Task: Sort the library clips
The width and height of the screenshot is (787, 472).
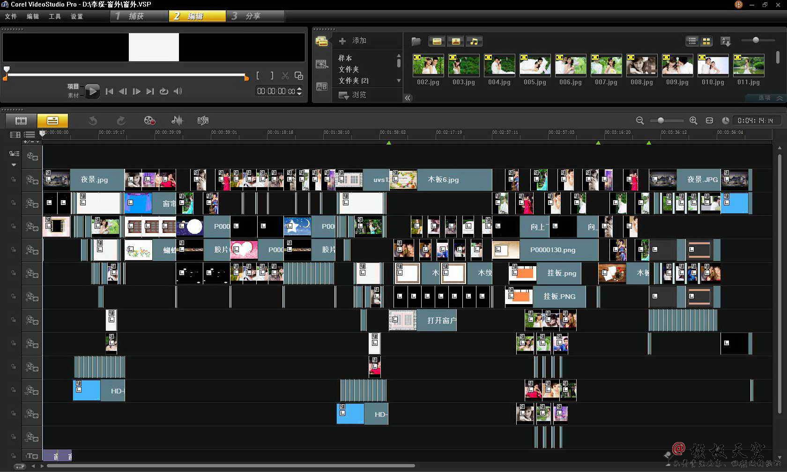Action: 725,42
